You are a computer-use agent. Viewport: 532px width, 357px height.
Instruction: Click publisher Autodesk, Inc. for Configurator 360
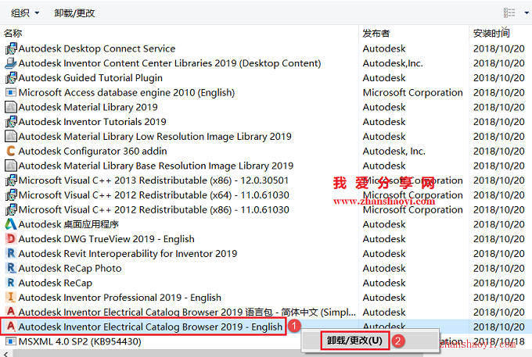[x=394, y=151]
